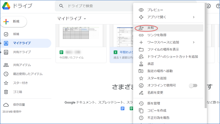Select ワークスペースに追加 menu entry

point(168,42)
